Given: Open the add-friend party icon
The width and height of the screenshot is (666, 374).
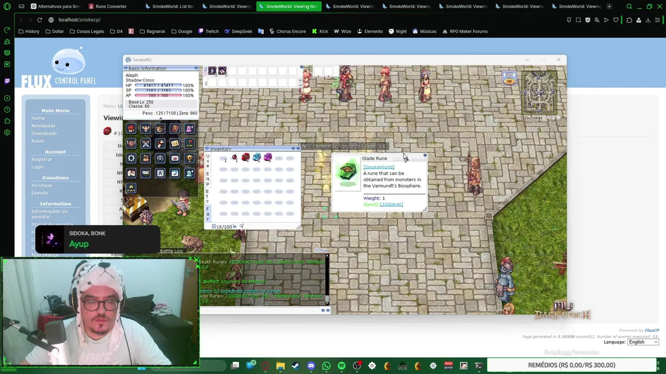Looking at the screenshot, I should 189,128.
